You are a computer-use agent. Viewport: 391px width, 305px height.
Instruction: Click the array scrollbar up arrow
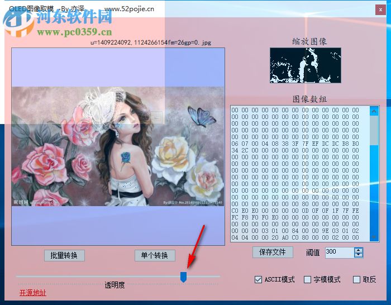[x=374, y=111]
